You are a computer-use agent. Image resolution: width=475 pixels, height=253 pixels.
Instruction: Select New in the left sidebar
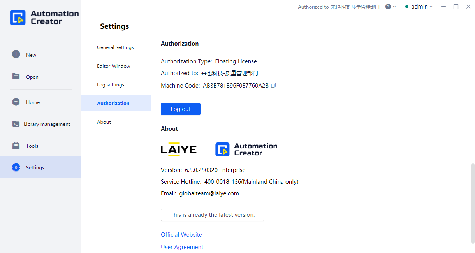40,55
